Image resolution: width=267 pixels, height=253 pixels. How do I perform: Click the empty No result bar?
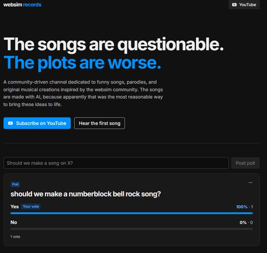click(x=132, y=229)
